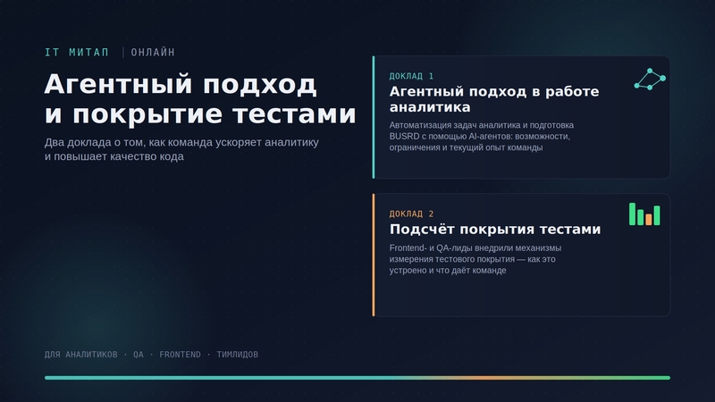Click the main title 'Агентный подход и покрытие тестами'
This screenshot has height=402, width=715.
(199, 99)
